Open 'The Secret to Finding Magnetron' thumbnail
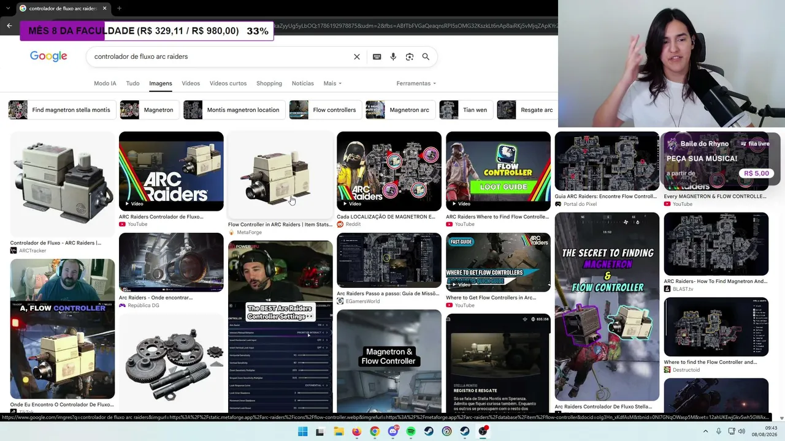Viewport: 785px width, 441px height. (x=607, y=306)
